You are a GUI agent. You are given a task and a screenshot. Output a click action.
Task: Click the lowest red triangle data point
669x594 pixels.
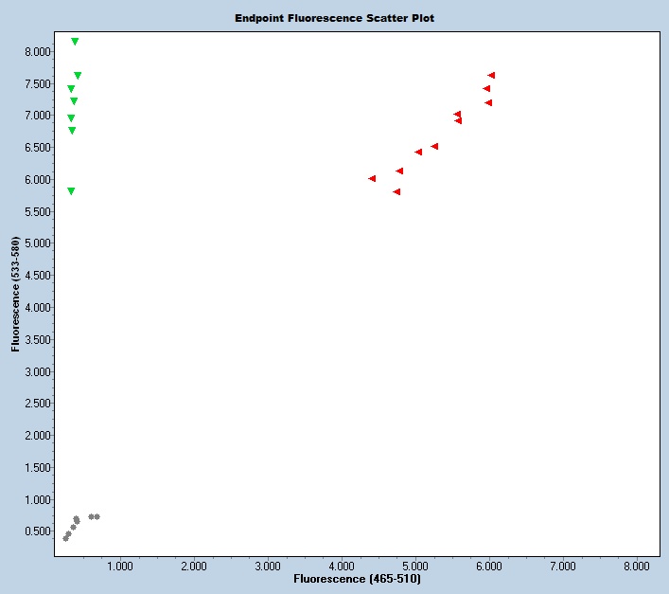(396, 191)
